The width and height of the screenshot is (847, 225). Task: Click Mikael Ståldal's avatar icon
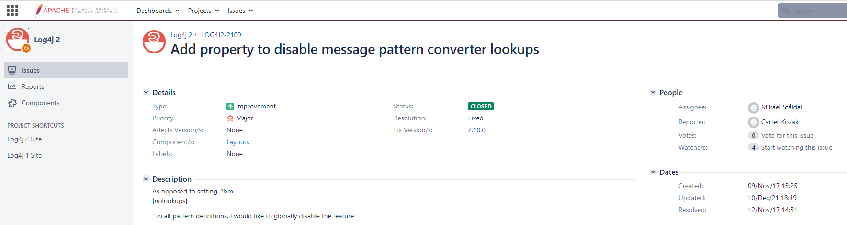click(x=753, y=107)
